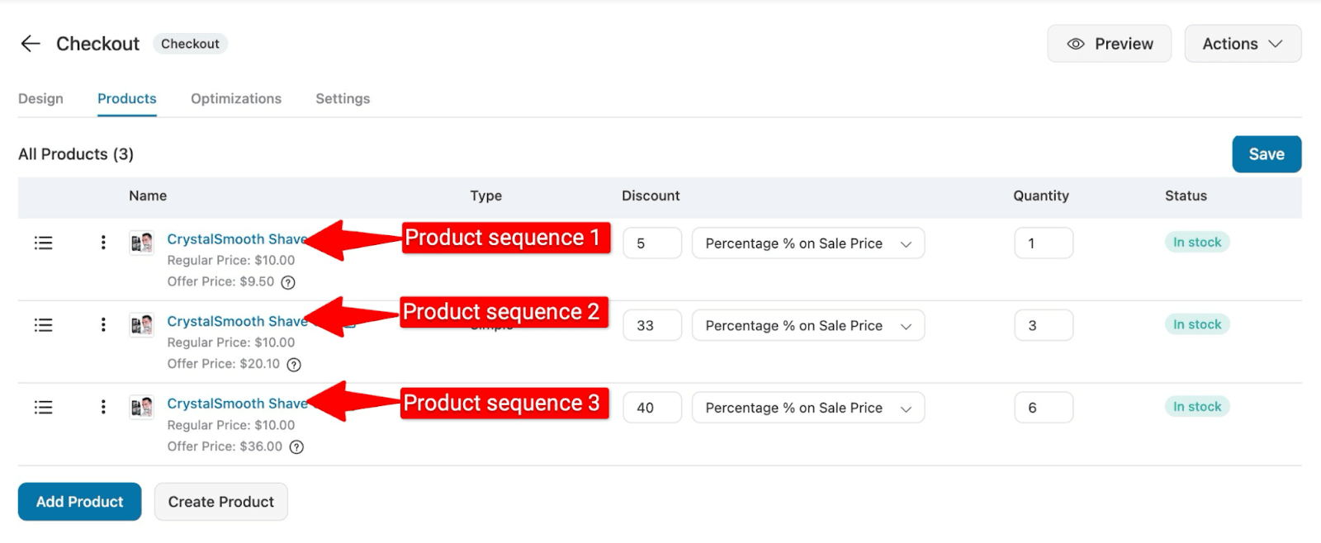
Task: Click product thumbnail in third row
Action: (141, 408)
